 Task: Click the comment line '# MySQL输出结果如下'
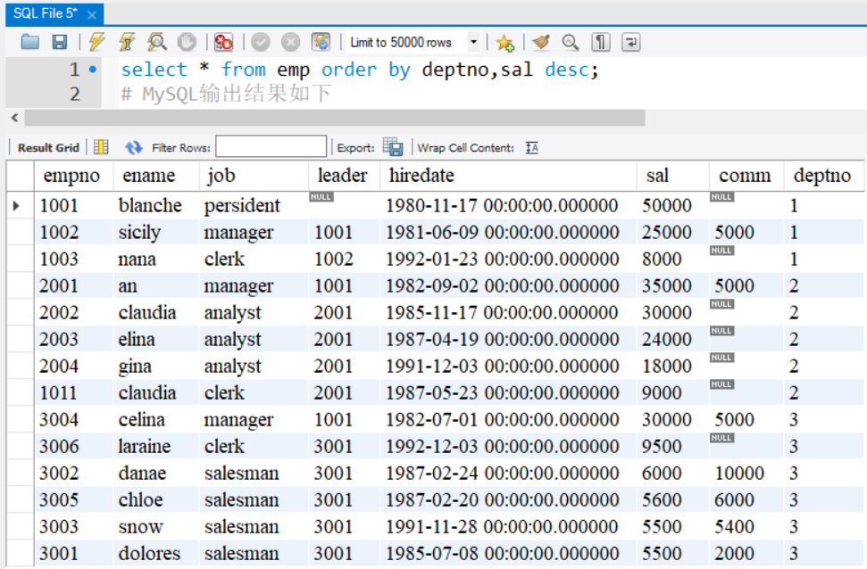point(226,94)
